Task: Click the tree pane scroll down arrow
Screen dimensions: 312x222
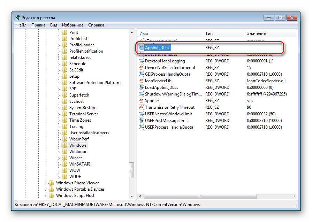Action: tap(132, 196)
